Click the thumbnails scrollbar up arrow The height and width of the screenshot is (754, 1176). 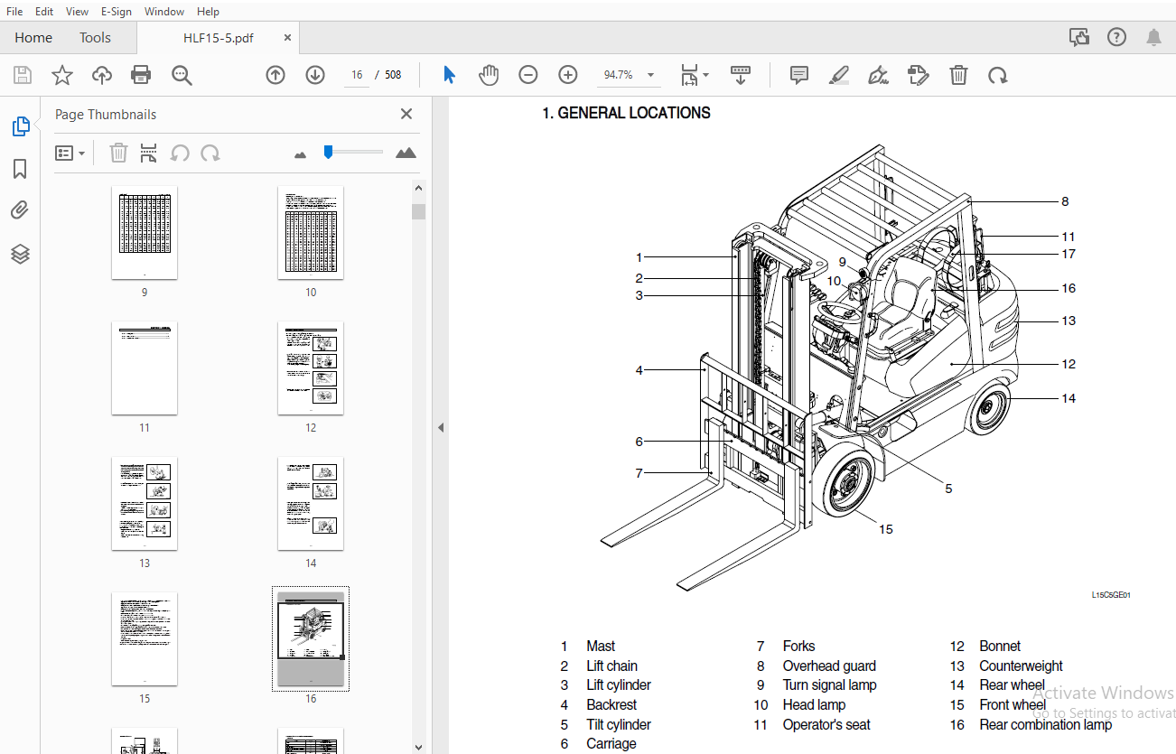(418, 188)
